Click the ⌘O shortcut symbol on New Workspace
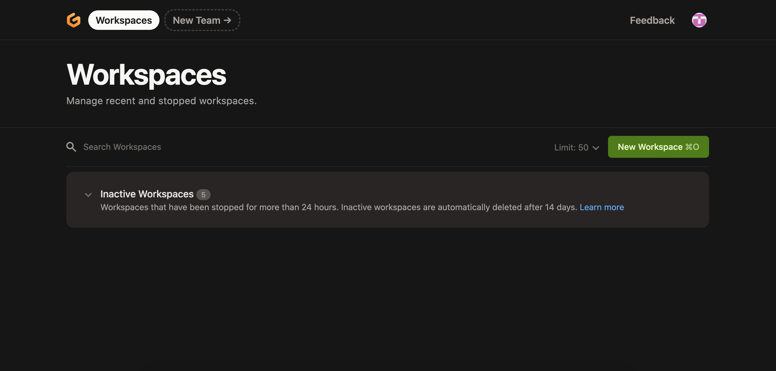This screenshot has height=371, width=776. point(692,147)
